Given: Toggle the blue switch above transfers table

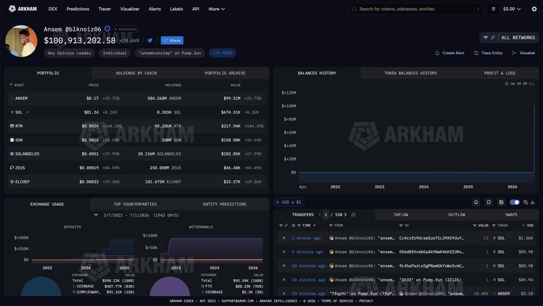Looking at the screenshot, I should coord(515,202).
